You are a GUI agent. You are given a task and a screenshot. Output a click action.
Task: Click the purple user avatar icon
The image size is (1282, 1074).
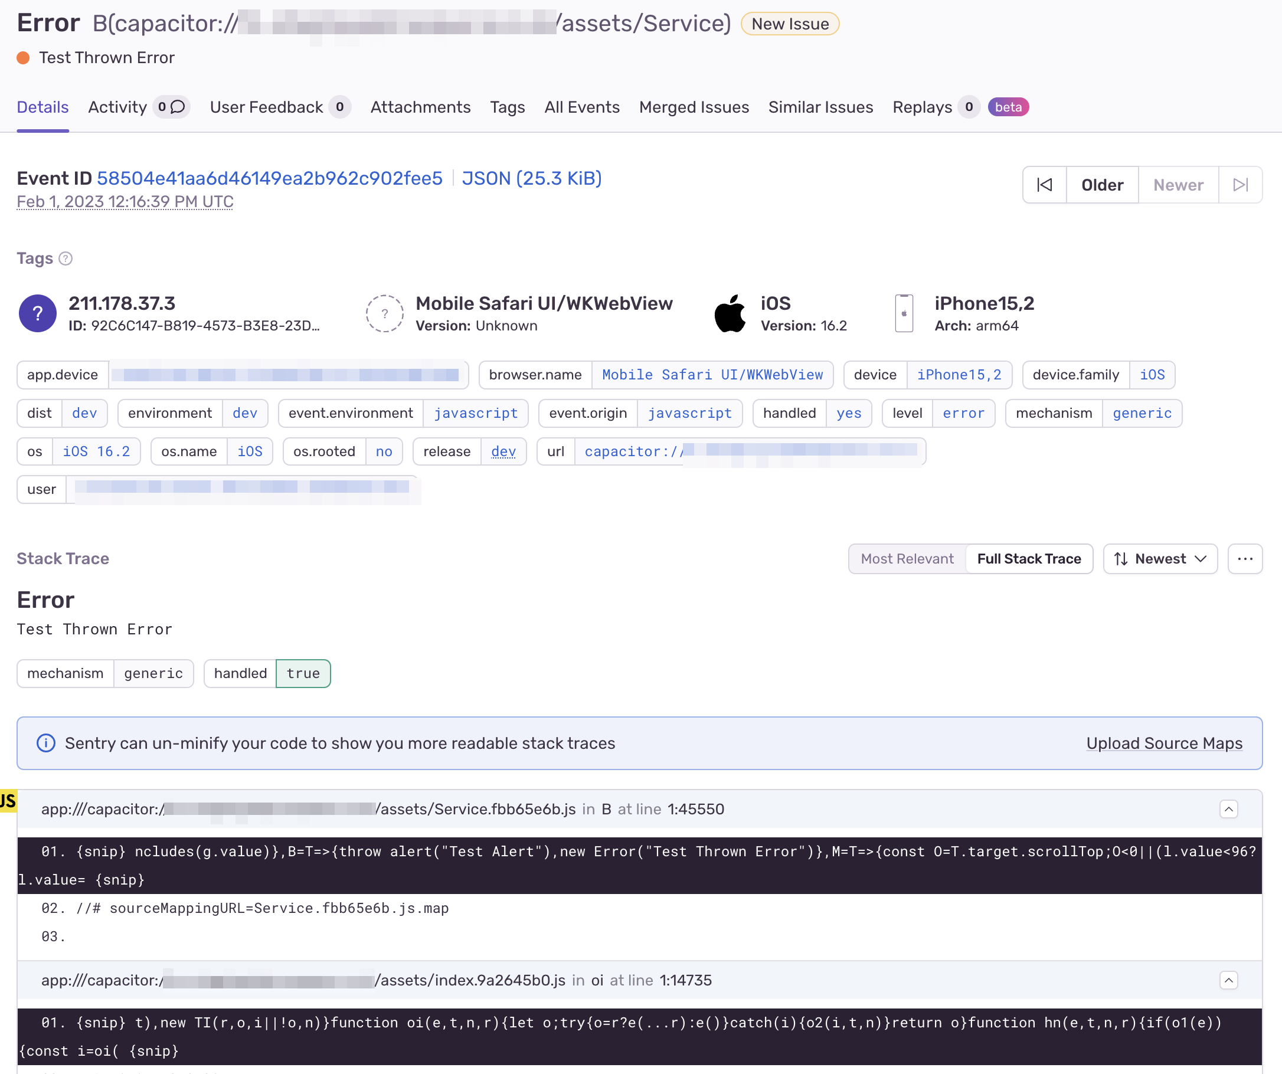coord(38,314)
